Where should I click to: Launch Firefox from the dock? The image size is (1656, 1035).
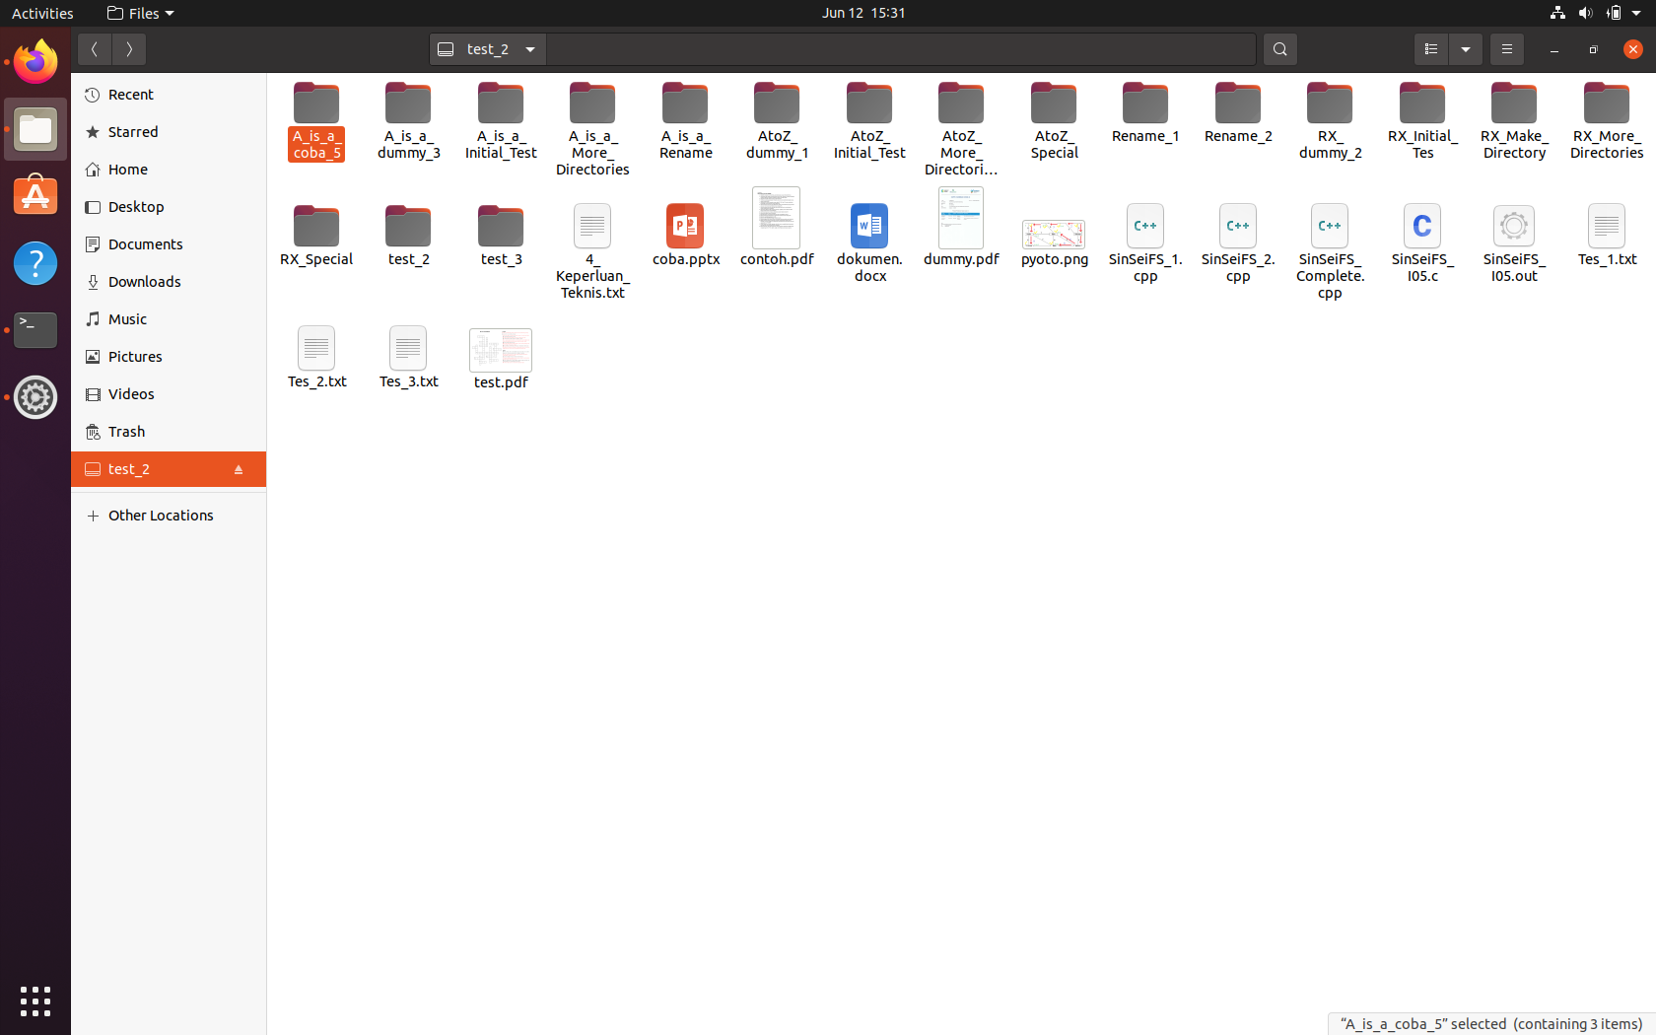(x=34, y=61)
